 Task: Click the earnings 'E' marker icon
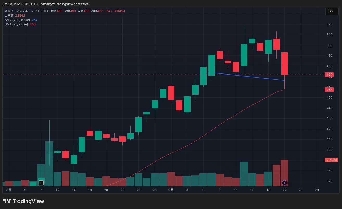[x=41, y=183]
